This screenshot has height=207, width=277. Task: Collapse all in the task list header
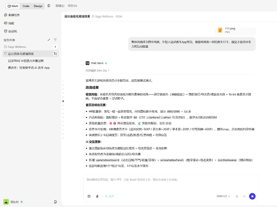point(49,40)
